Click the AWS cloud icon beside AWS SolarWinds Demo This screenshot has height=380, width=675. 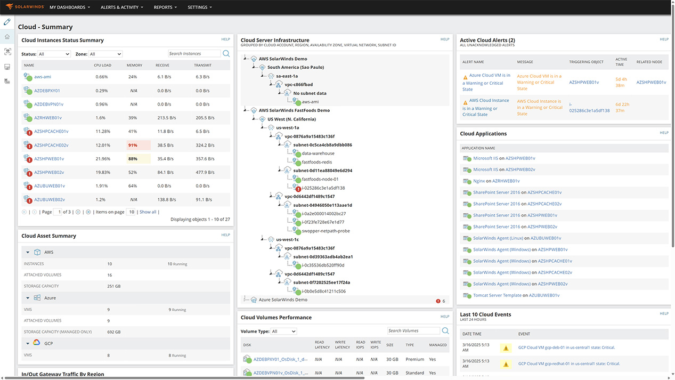(x=253, y=59)
